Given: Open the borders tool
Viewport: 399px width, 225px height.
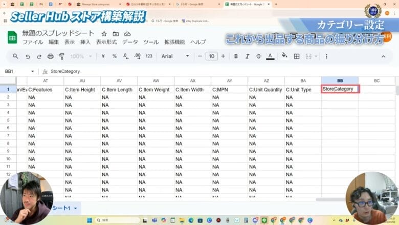Looking at the screenshot, I should click(x=297, y=56).
